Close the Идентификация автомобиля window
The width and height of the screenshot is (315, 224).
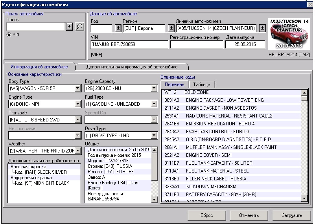pyautogui.click(x=310, y=5)
